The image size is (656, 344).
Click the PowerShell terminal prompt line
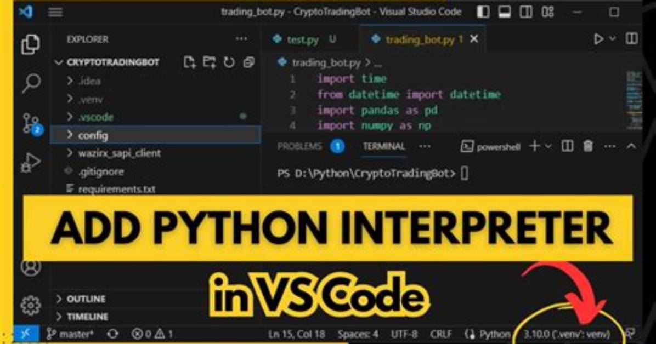(x=372, y=173)
